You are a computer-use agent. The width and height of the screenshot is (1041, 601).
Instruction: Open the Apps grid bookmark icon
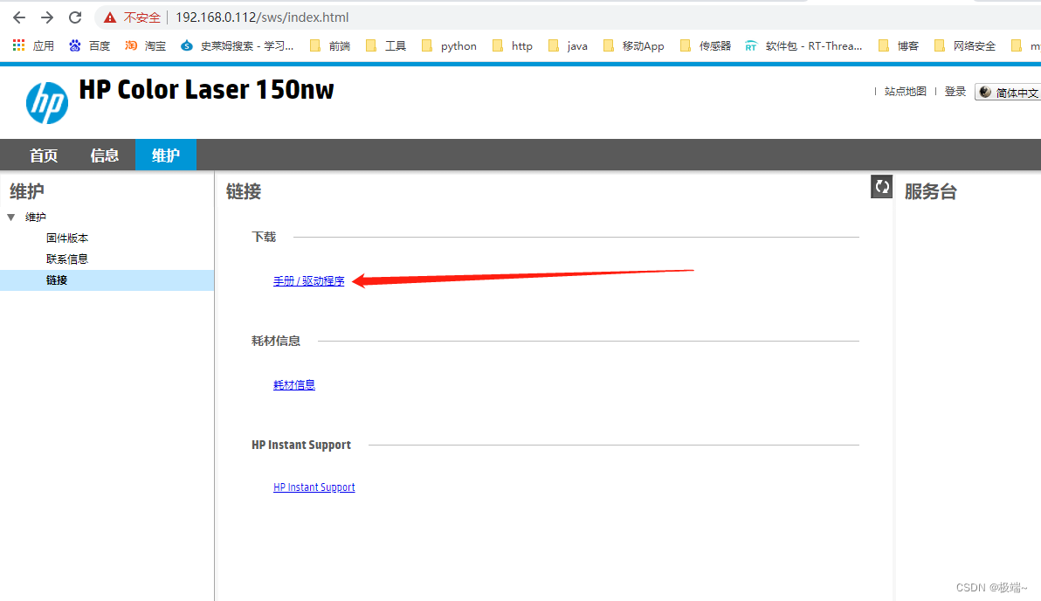pos(18,45)
